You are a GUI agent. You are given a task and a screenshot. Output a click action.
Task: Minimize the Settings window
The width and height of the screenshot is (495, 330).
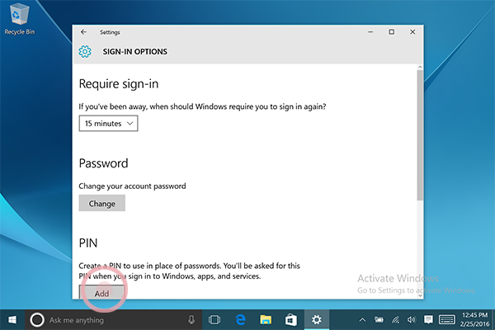pos(370,32)
